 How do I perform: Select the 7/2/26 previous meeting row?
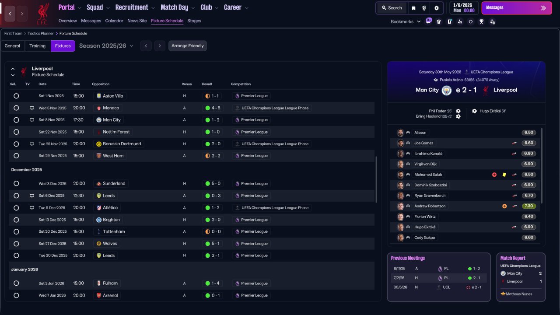(439, 278)
